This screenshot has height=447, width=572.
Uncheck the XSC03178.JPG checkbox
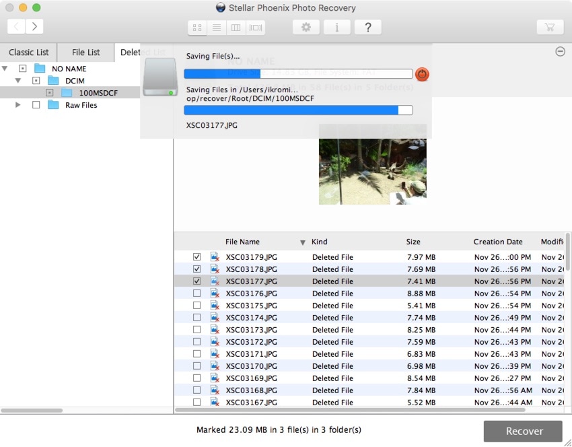pyautogui.click(x=196, y=269)
